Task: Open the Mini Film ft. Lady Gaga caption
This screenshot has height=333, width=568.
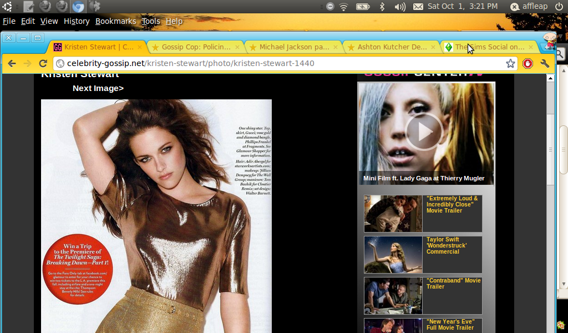Action: point(424,178)
